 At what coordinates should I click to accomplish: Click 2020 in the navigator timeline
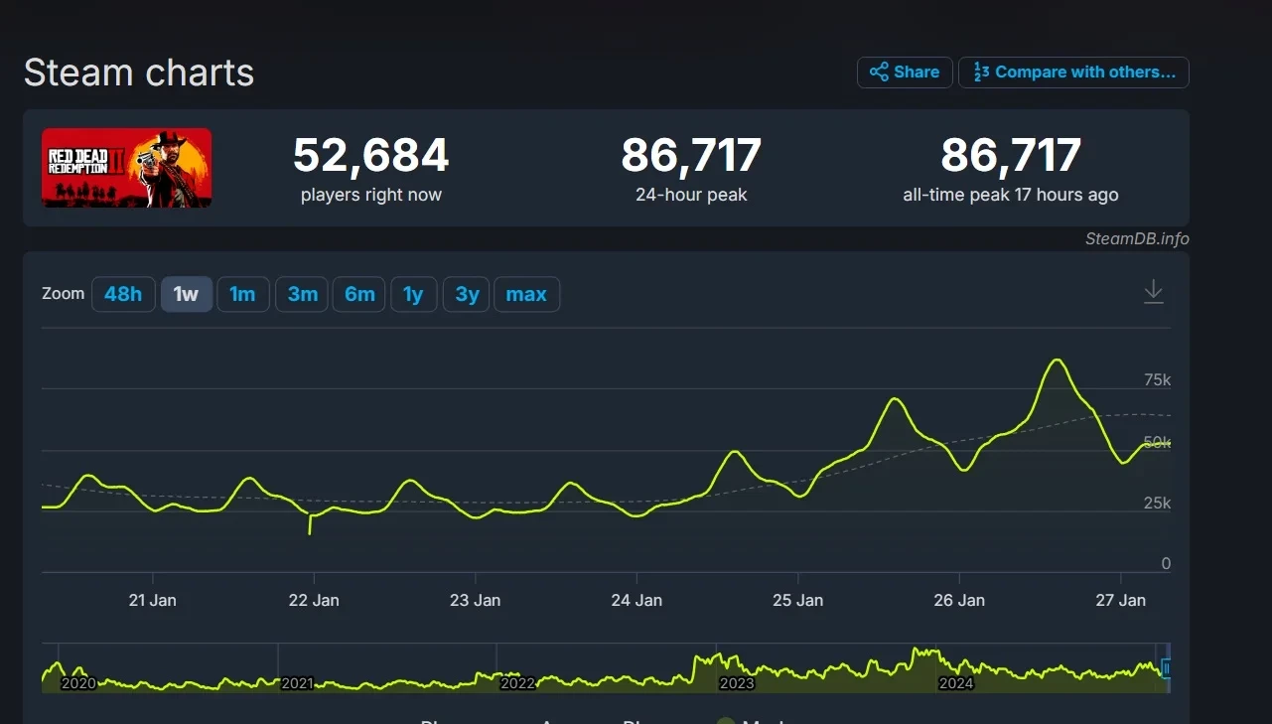point(78,683)
